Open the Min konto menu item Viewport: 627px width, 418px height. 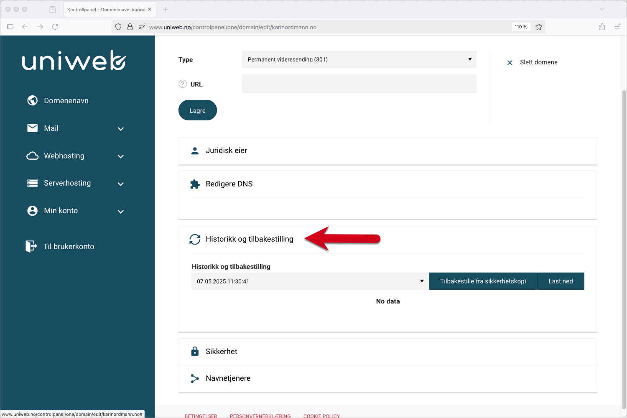pyautogui.click(x=61, y=211)
